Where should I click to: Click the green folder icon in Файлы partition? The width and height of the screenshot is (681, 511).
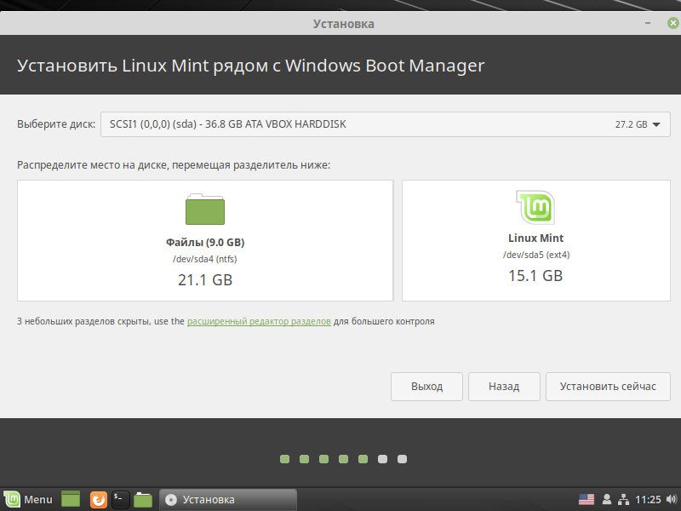click(205, 210)
